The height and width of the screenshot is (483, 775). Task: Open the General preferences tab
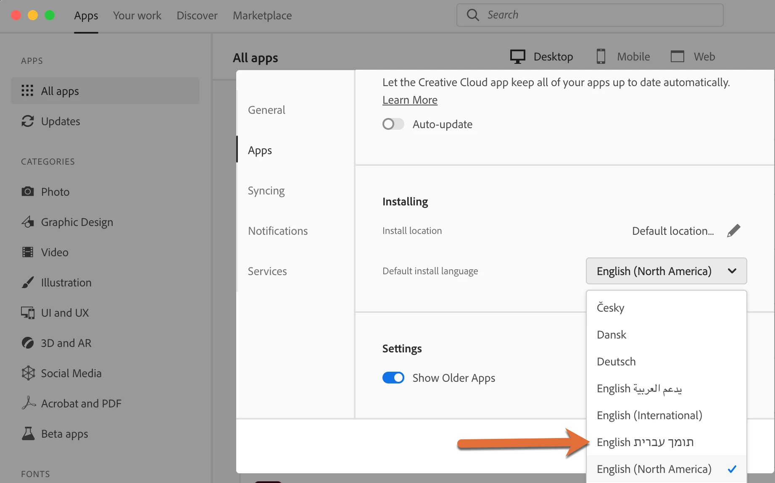[266, 110]
